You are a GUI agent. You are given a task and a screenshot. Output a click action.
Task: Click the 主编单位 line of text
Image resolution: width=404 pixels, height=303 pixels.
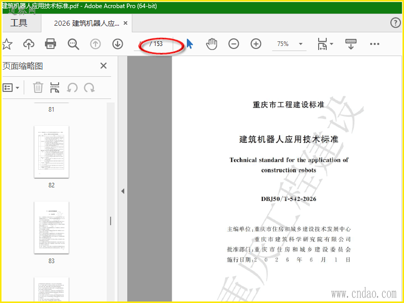point(289,229)
